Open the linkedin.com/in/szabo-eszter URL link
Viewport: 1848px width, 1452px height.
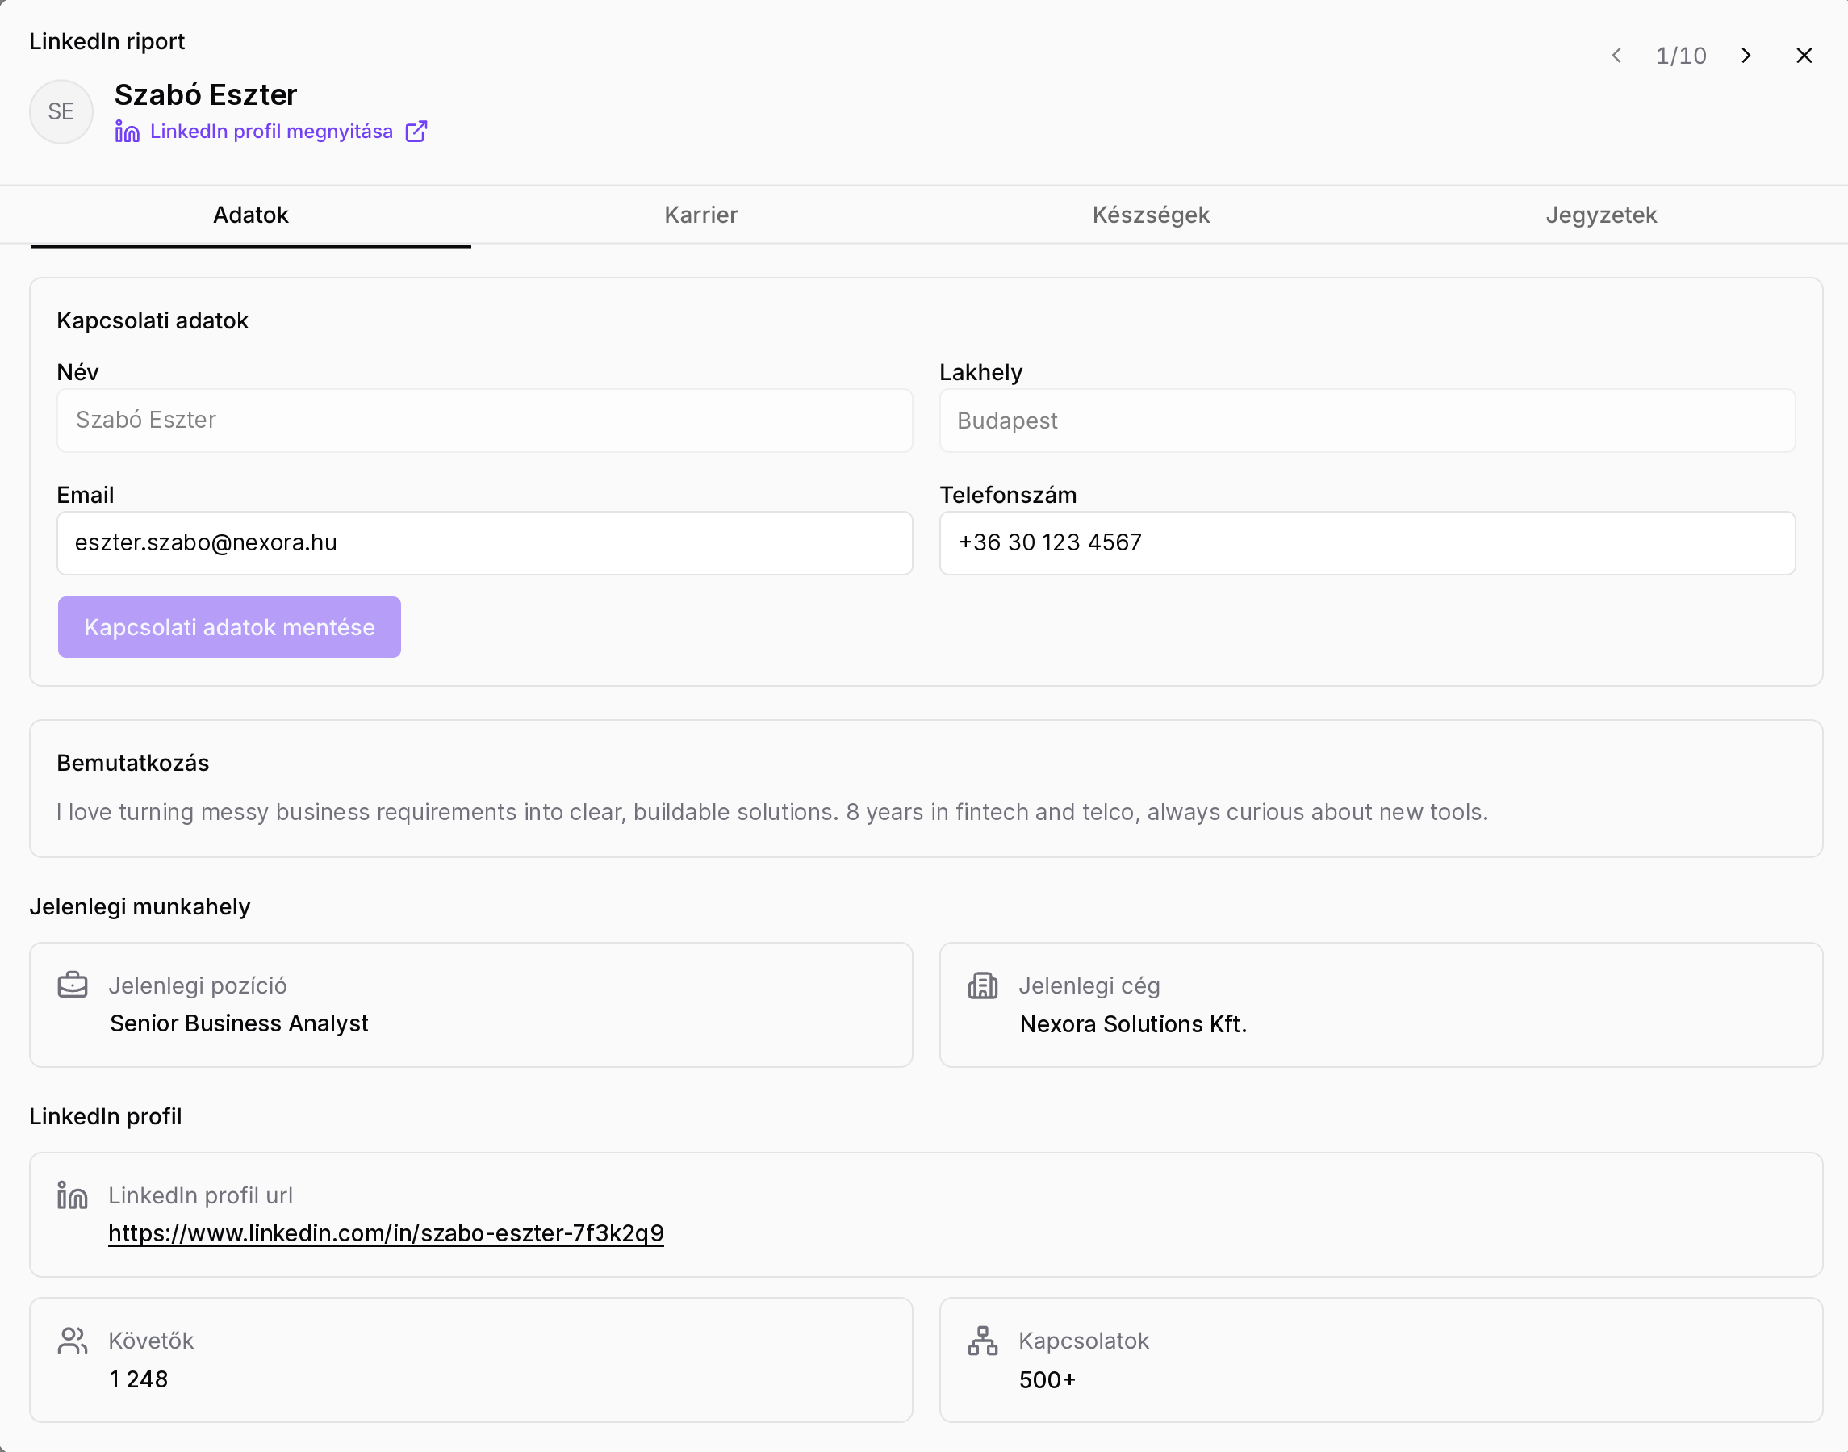386,1233
